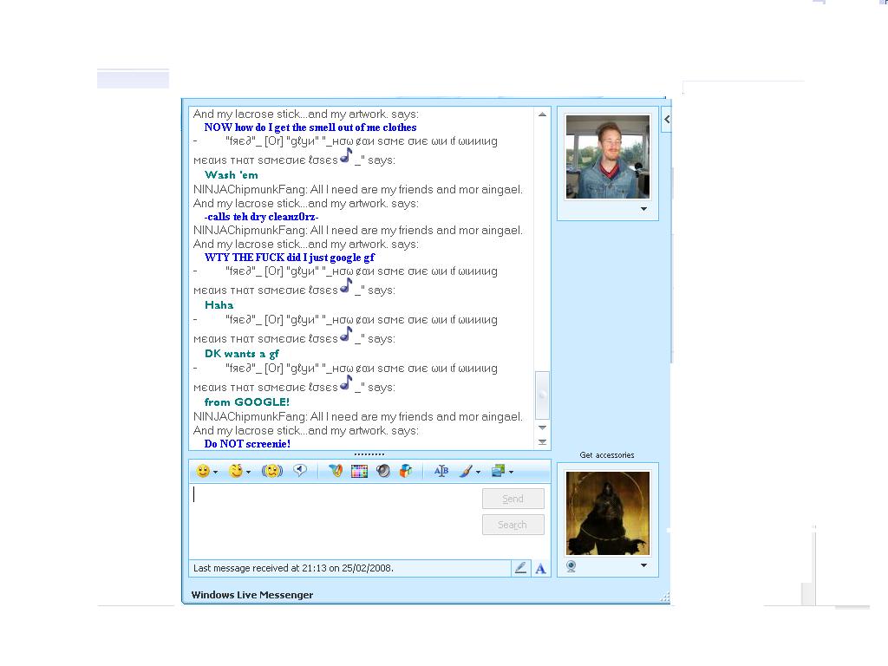The width and height of the screenshot is (888, 666).
Task: Click the "Last message received at 21:13" status text
Action: tap(293, 568)
